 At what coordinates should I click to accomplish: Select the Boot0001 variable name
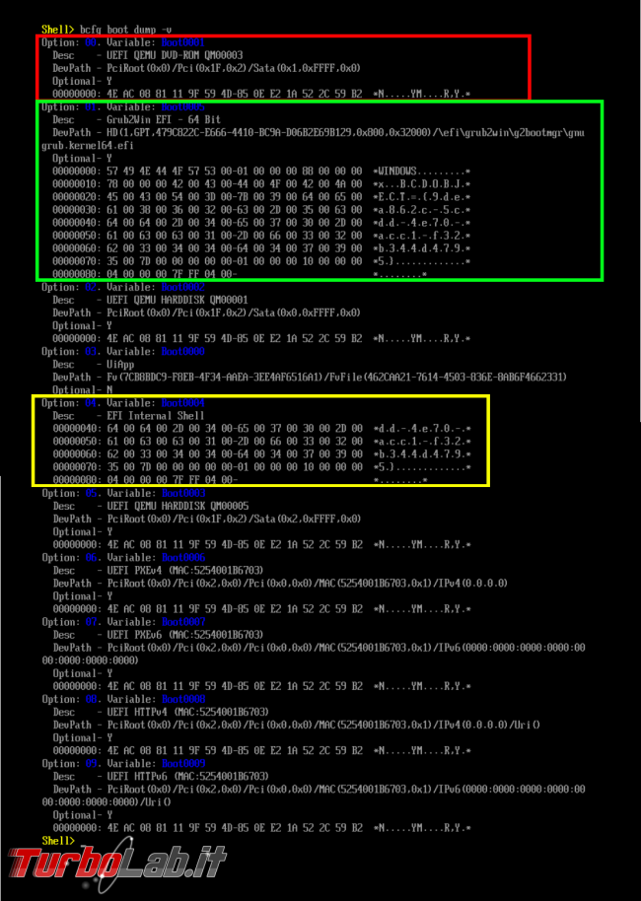click(x=182, y=42)
